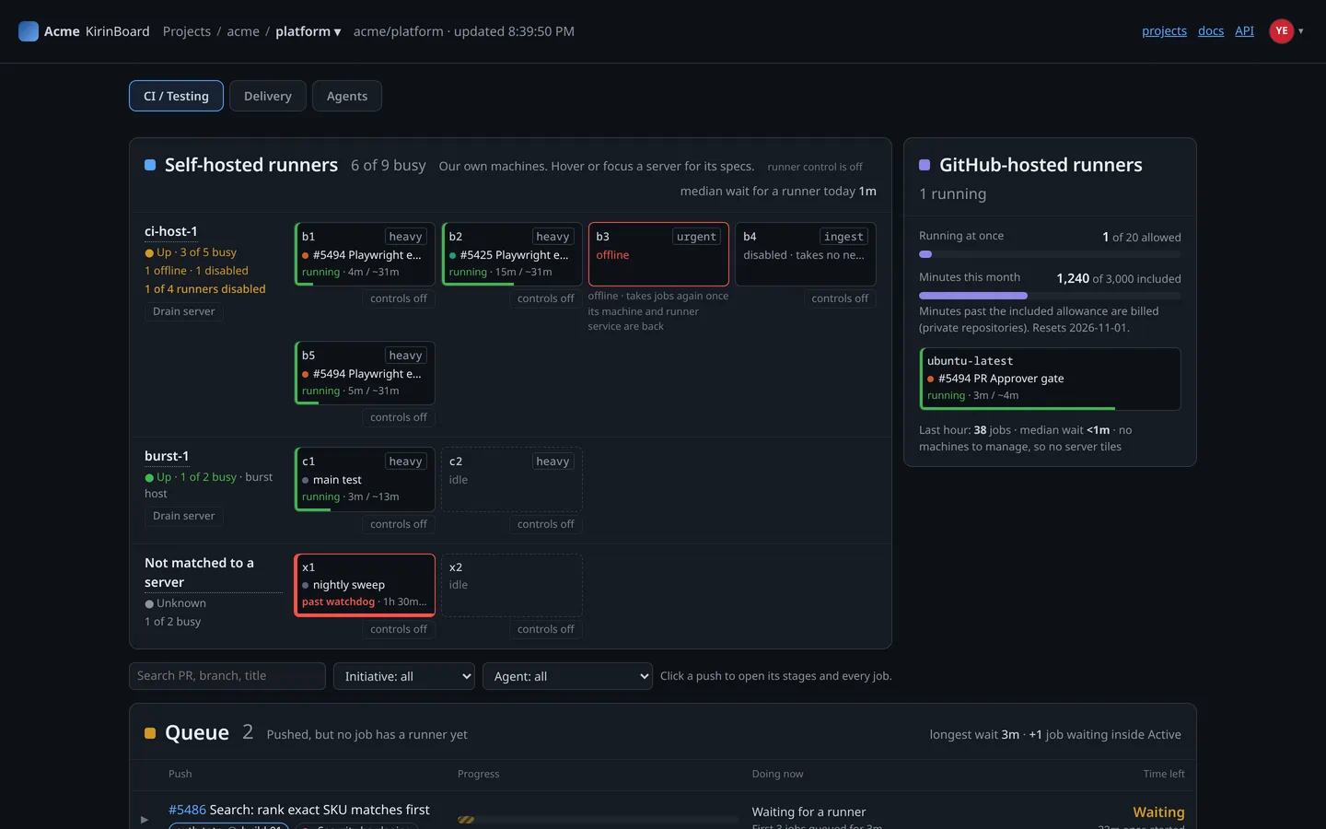Viewport: 1326px width, 829px height.
Task: Select the ubuntu-latest runner tile
Action: click(1050, 379)
